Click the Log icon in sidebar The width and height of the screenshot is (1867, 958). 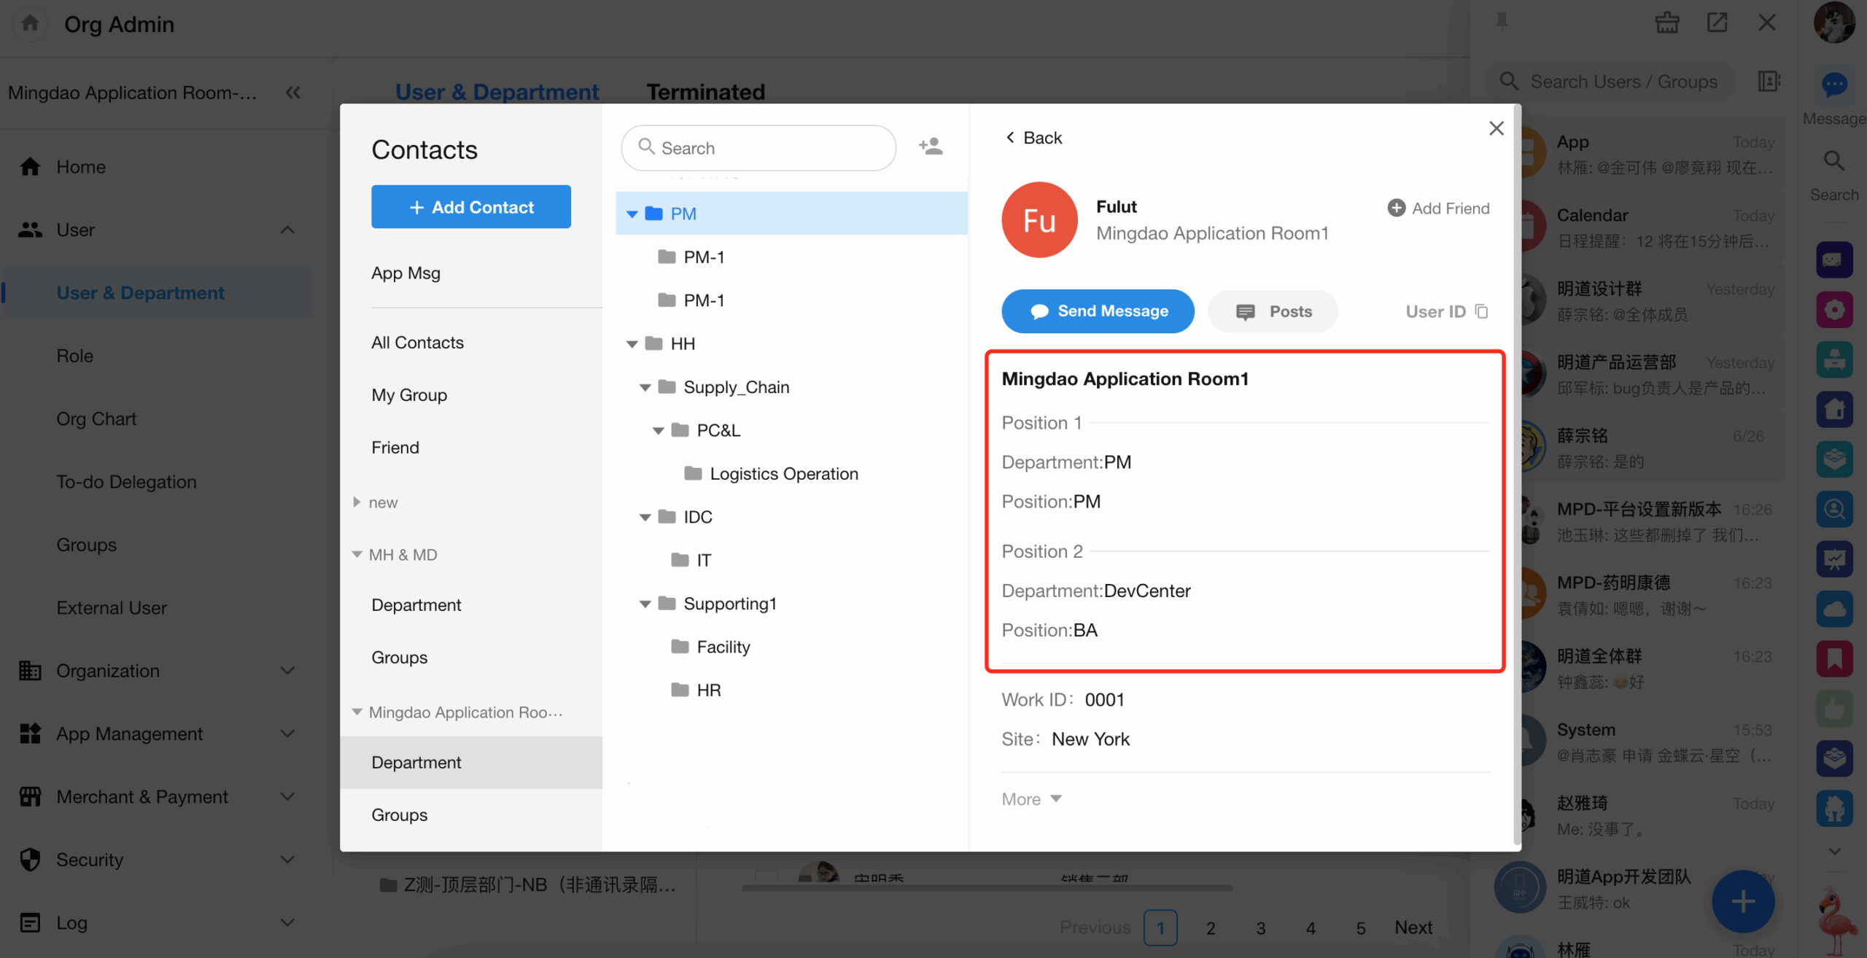coord(30,923)
